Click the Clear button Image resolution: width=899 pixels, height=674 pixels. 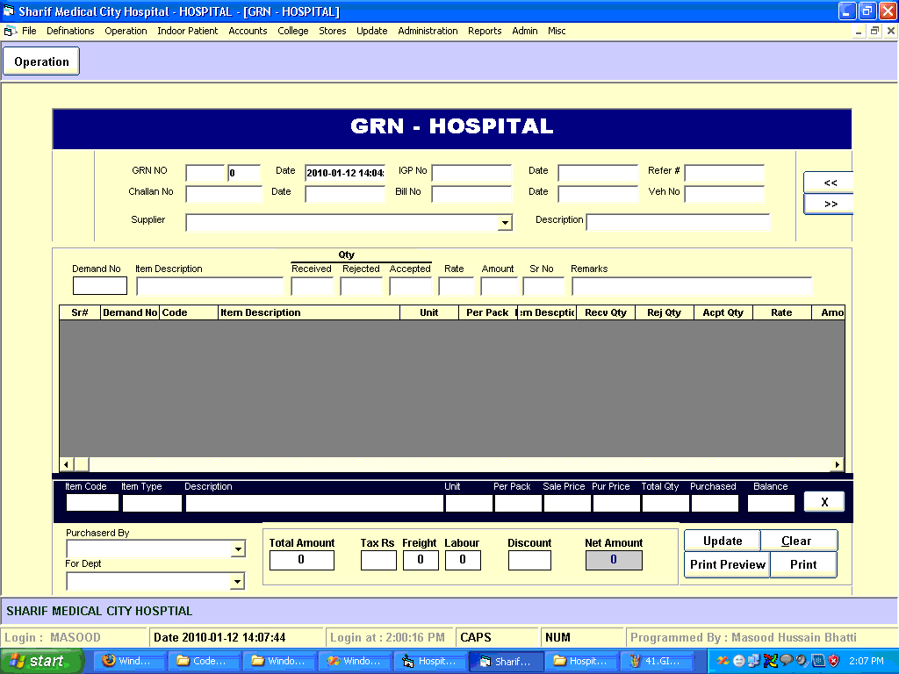pyautogui.click(x=799, y=541)
